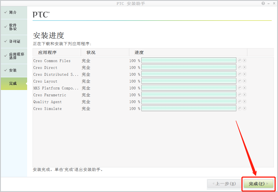The image size is (278, 192).
Task: Click the Creo Common Files progress bar
Action: pyautogui.click(x=189, y=60)
